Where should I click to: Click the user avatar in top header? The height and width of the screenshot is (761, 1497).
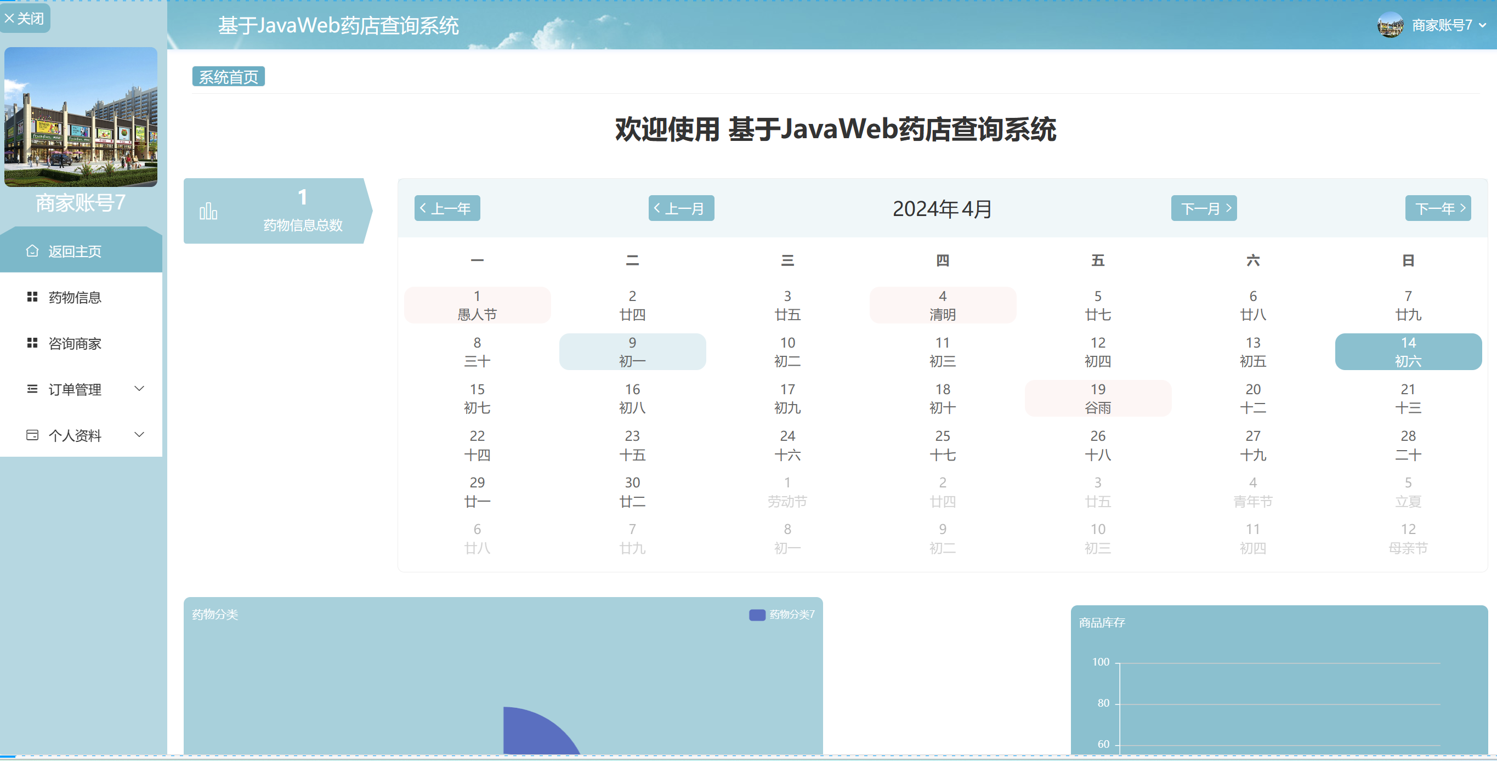(x=1390, y=25)
